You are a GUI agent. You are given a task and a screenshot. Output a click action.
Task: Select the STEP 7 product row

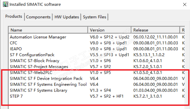coord(17,96)
